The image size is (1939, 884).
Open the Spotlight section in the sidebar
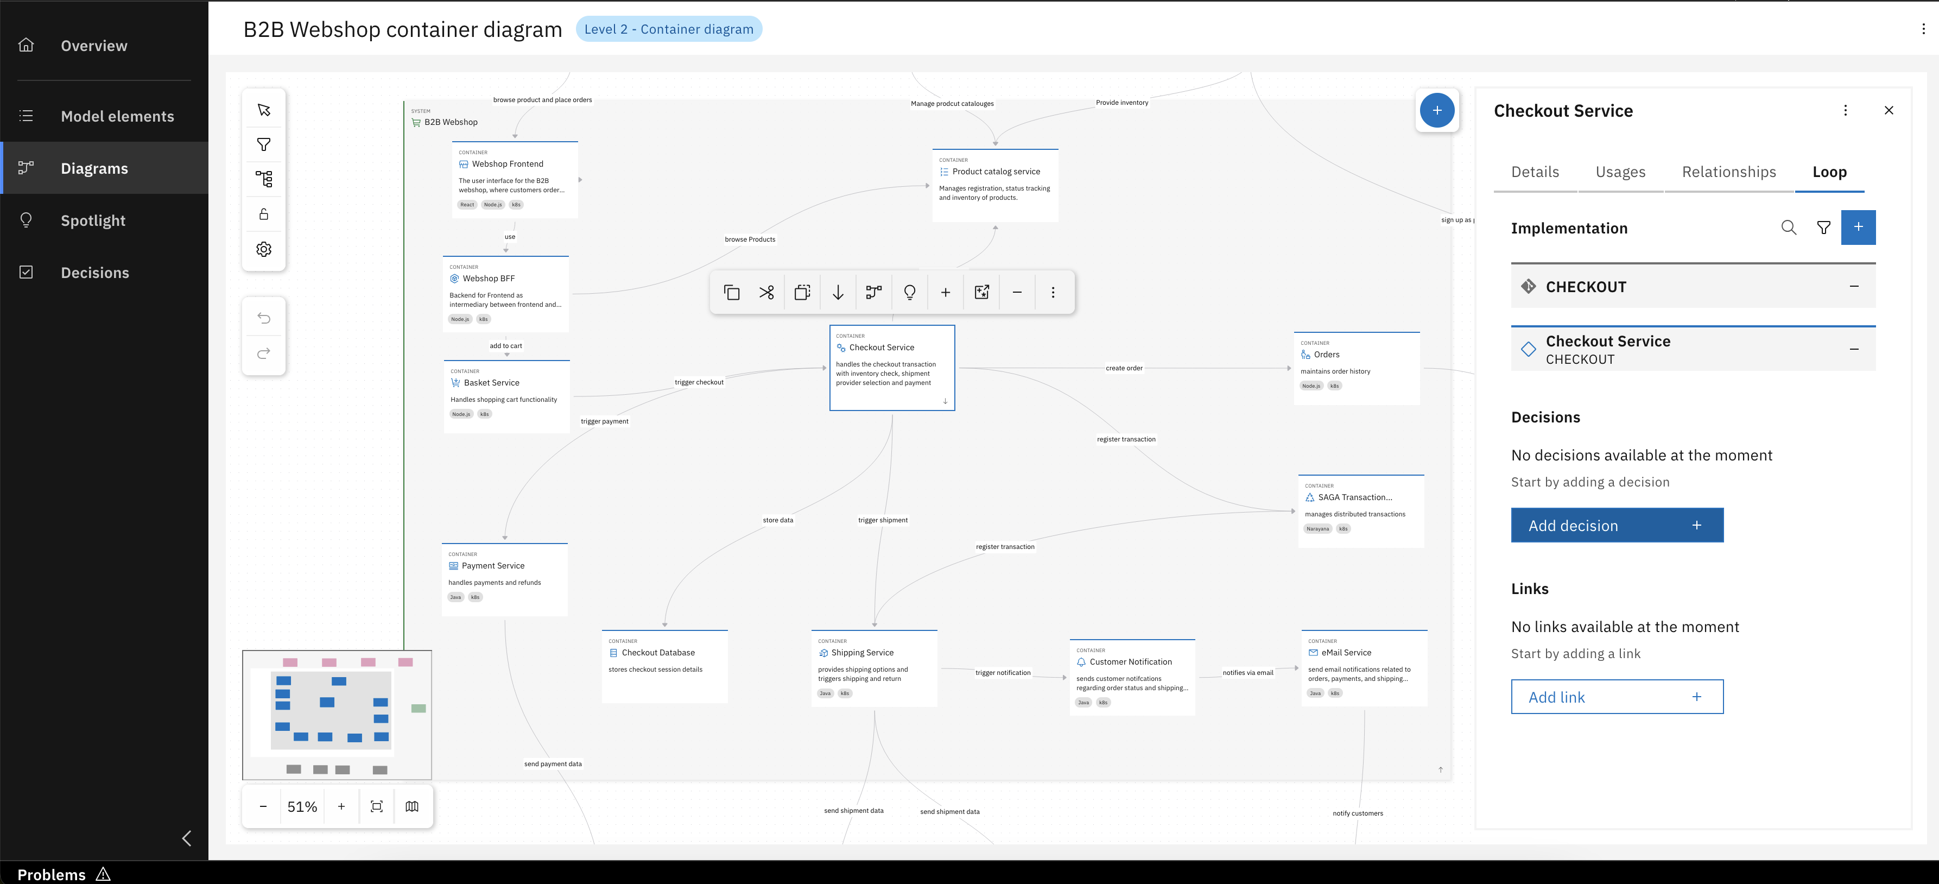[93, 220]
